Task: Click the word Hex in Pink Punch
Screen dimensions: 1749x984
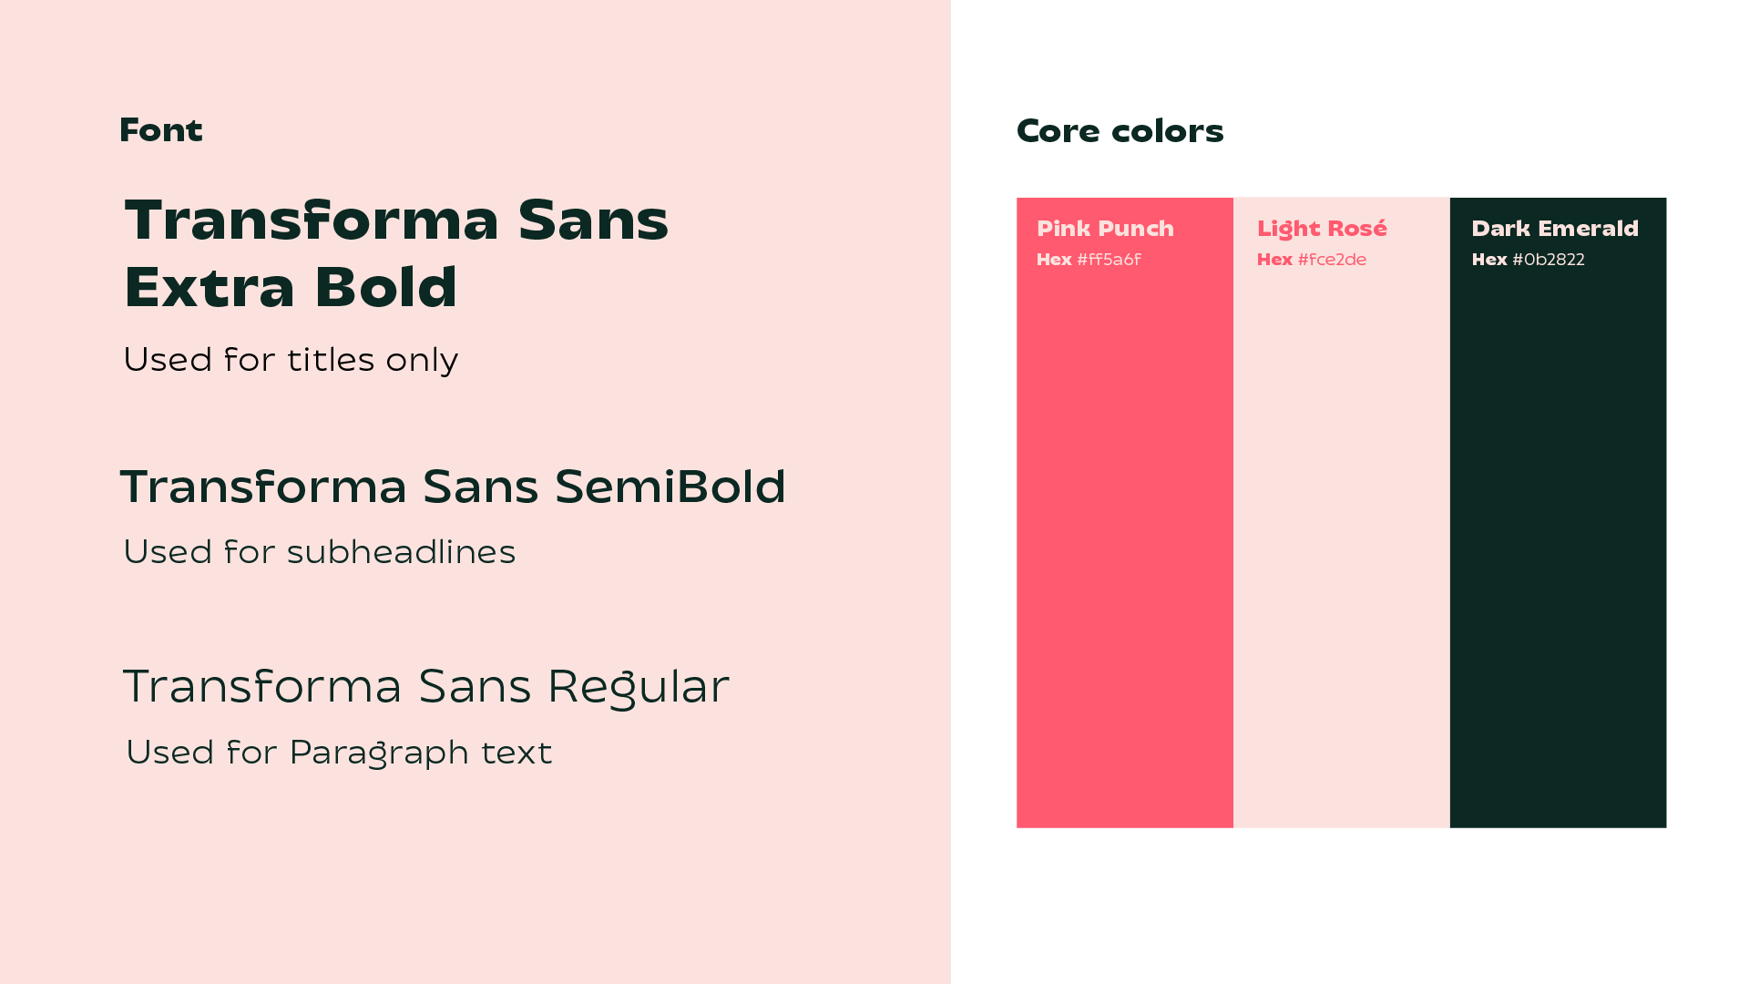Action: point(1054,260)
